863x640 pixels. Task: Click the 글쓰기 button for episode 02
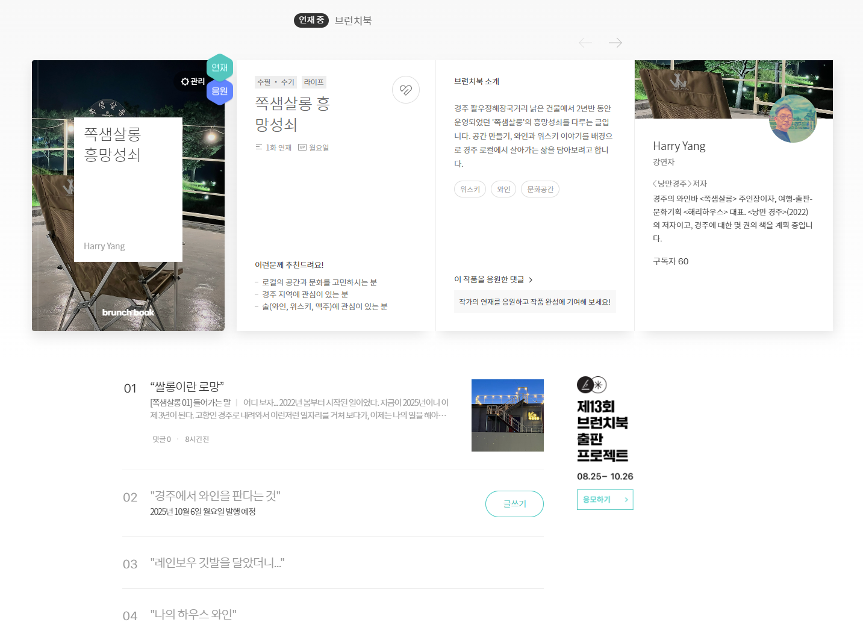(x=514, y=503)
